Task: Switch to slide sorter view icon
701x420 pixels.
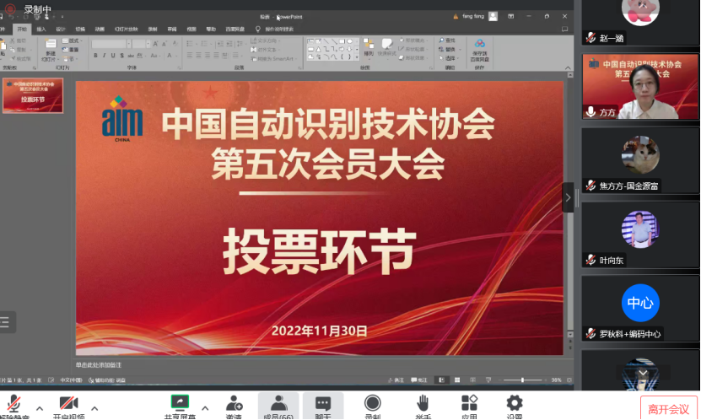Action: point(457,380)
